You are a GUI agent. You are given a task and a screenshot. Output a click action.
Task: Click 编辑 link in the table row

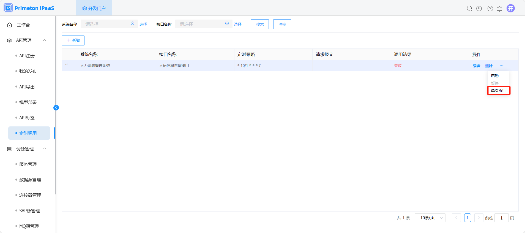point(476,66)
